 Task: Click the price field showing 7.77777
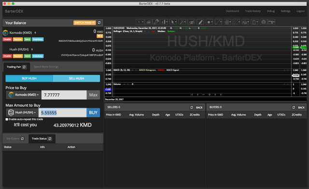tap(64, 95)
